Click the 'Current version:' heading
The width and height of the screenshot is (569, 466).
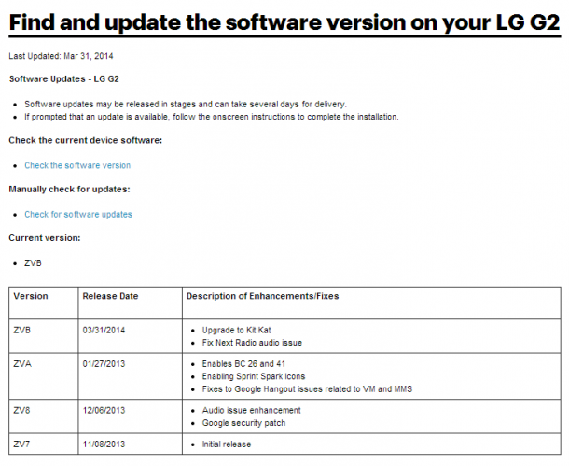tap(45, 238)
